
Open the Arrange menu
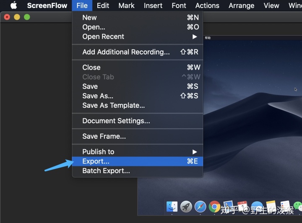click(241, 5)
